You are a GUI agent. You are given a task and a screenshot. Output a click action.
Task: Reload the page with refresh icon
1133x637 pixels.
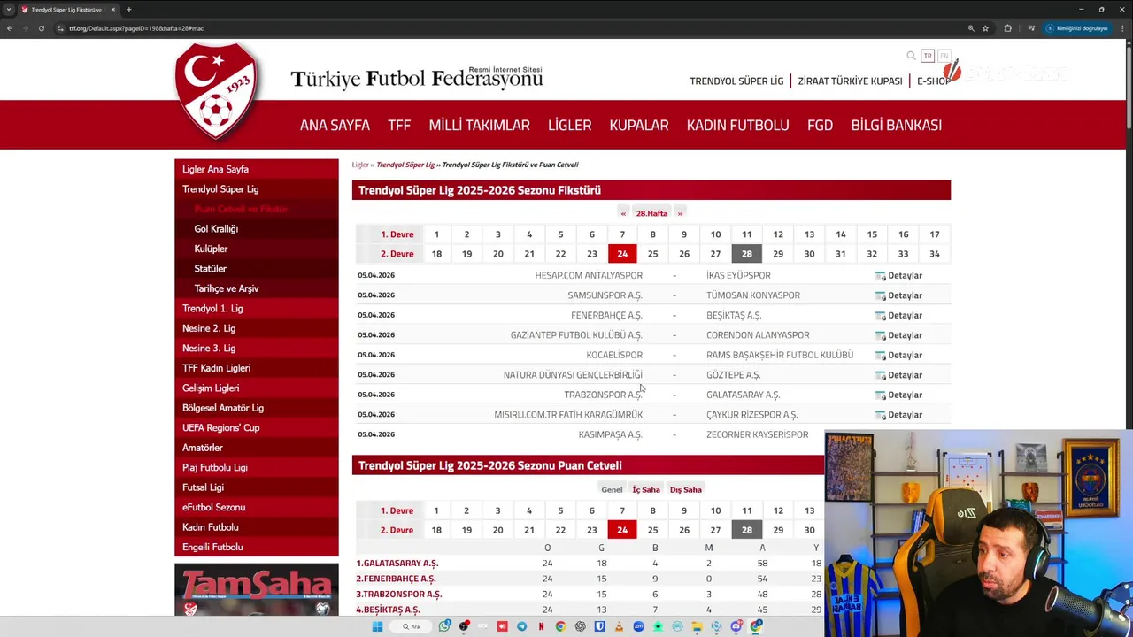coord(42,28)
